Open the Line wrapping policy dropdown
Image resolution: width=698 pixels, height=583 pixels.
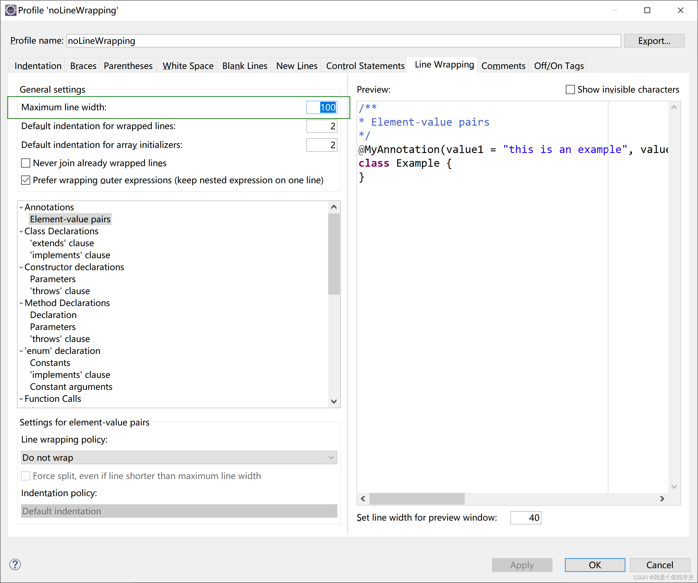(x=179, y=457)
